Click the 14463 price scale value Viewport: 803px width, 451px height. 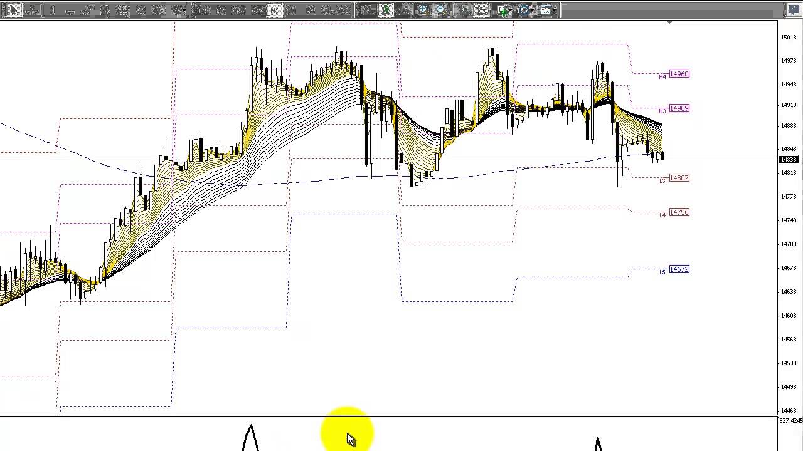(x=789, y=410)
